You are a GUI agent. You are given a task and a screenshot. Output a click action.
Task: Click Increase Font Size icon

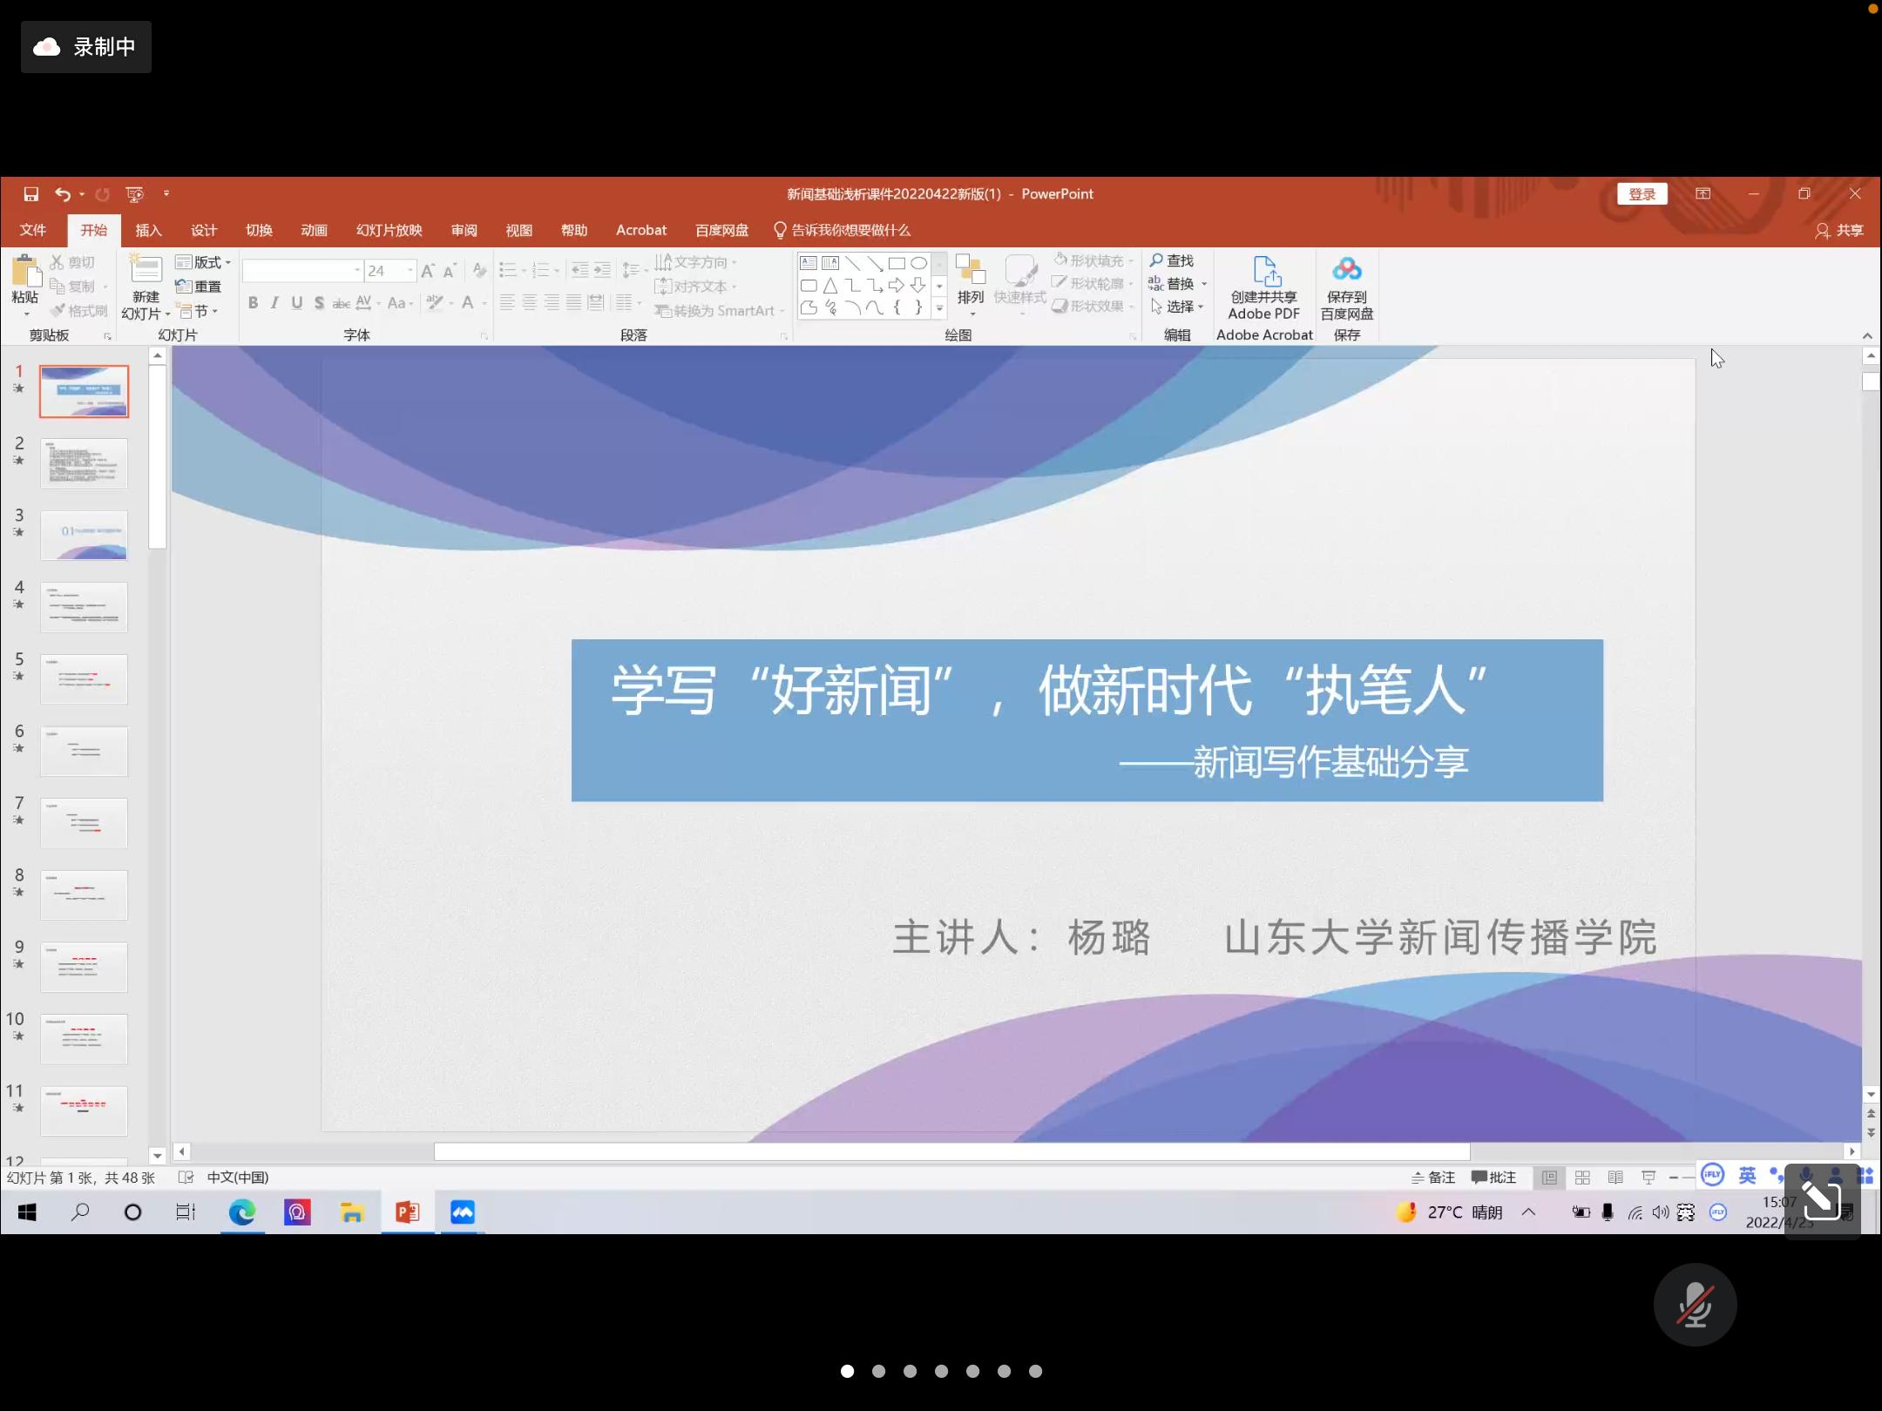point(428,271)
